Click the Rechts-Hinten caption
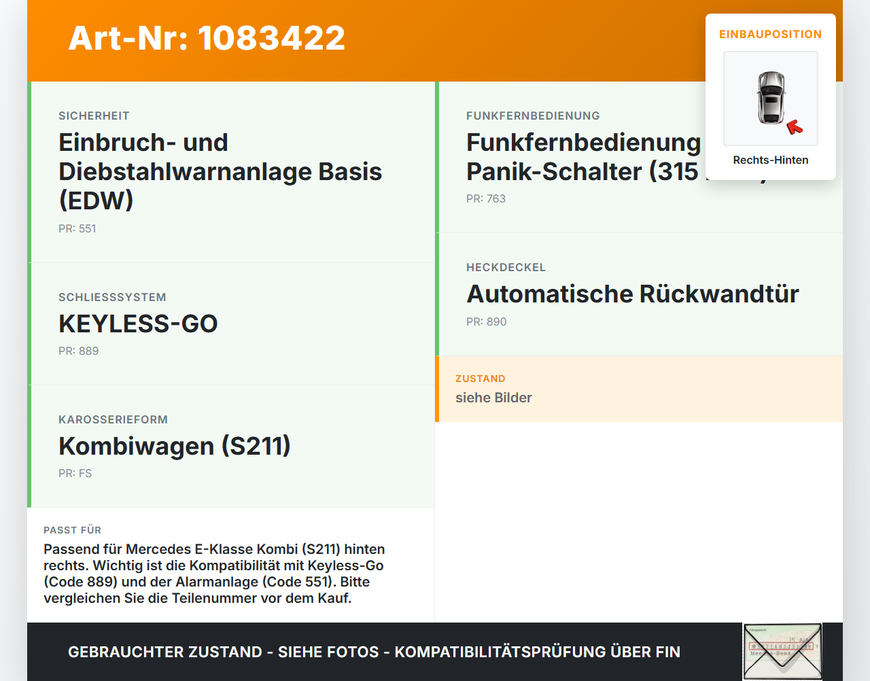Image resolution: width=870 pixels, height=681 pixels. [771, 160]
